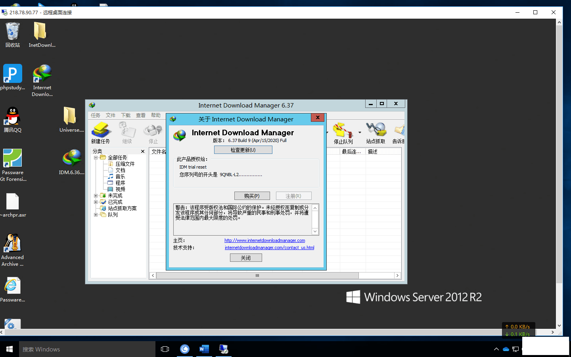Open the 任务 menu
571x357 pixels.
(x=96, y=115)
